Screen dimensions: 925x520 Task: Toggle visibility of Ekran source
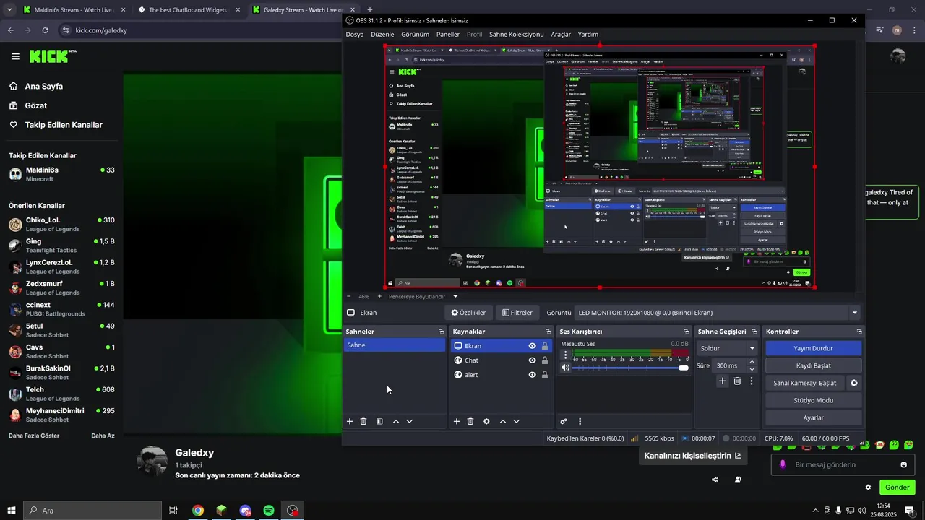point(533,346)
